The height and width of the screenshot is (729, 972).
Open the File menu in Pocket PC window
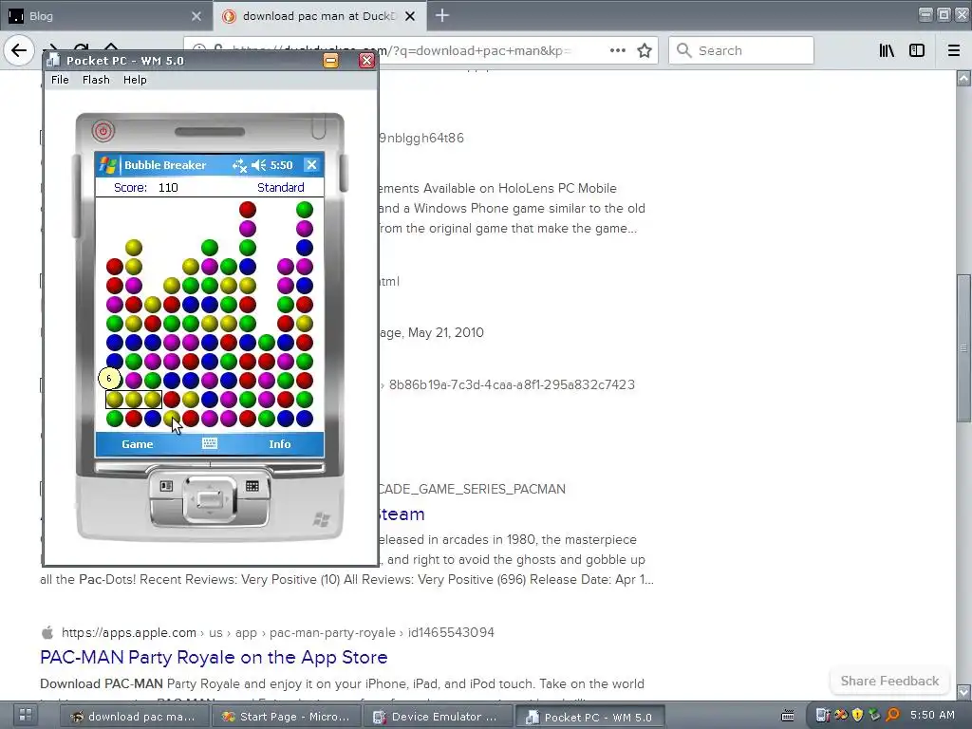60,80
